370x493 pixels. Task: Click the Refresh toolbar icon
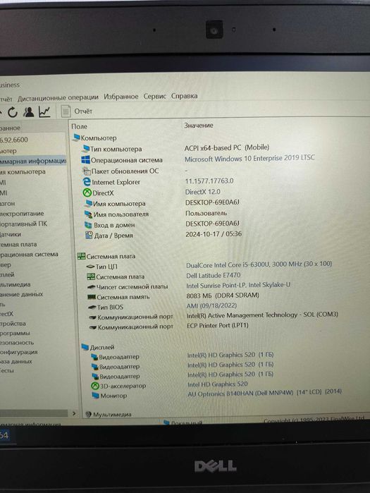coord(12,112)
